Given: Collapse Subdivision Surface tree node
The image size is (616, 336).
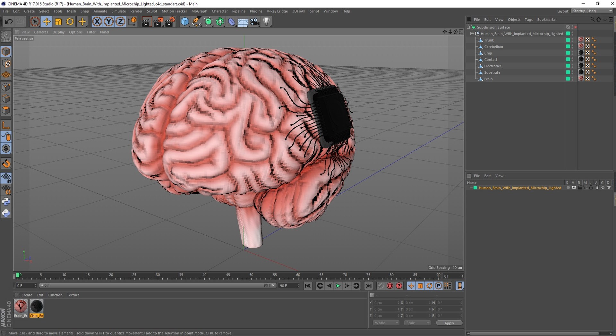Looking at the screenshot, I should 468,27.
